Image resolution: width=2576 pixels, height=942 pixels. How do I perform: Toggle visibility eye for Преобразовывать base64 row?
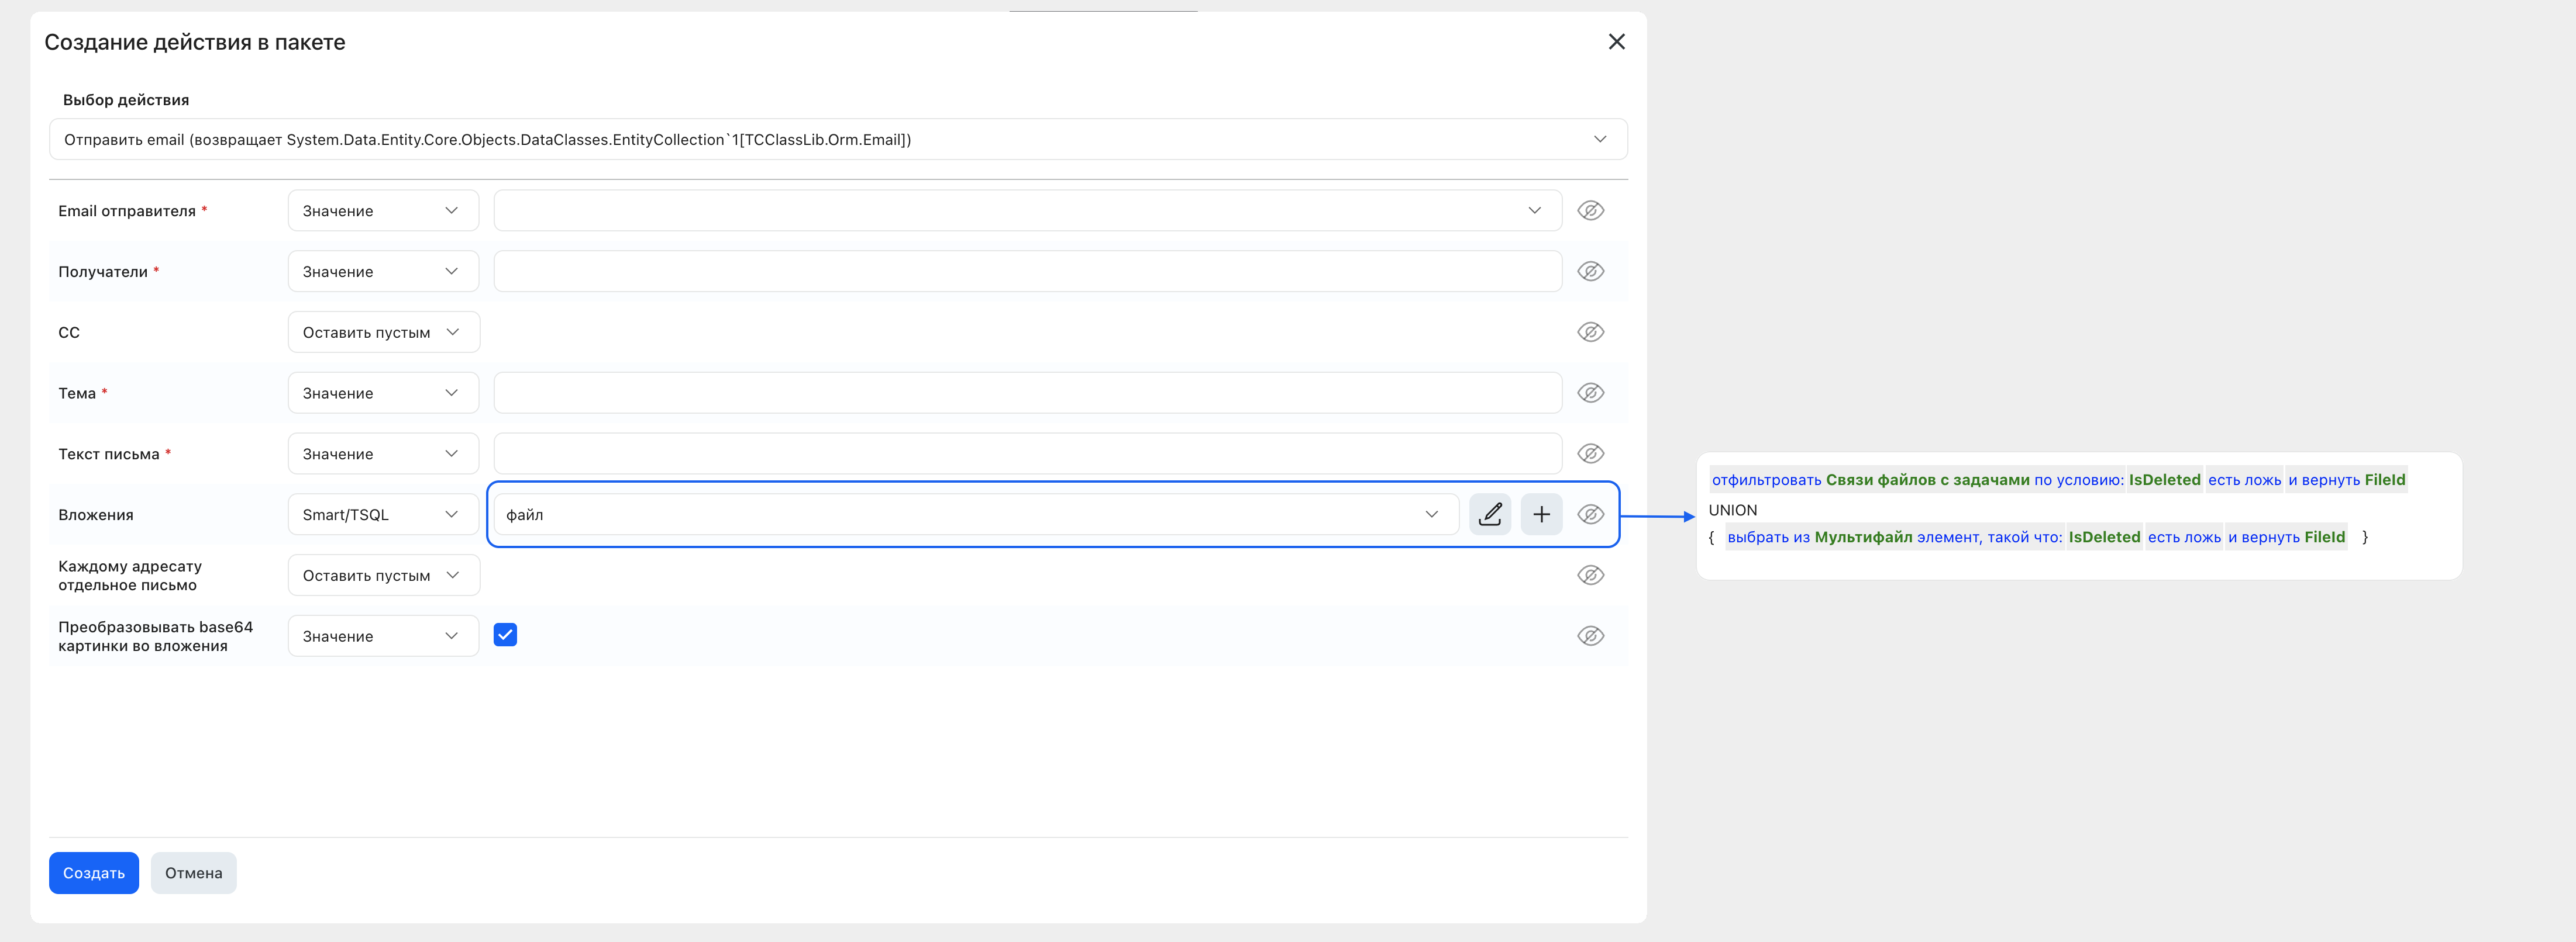1590,638
